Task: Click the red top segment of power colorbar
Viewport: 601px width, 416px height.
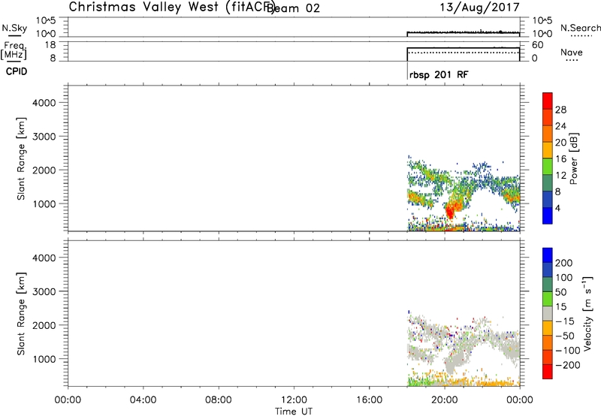Action: point(548,101)
